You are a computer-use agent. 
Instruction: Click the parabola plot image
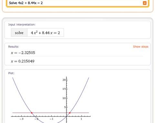click(51, 100)
